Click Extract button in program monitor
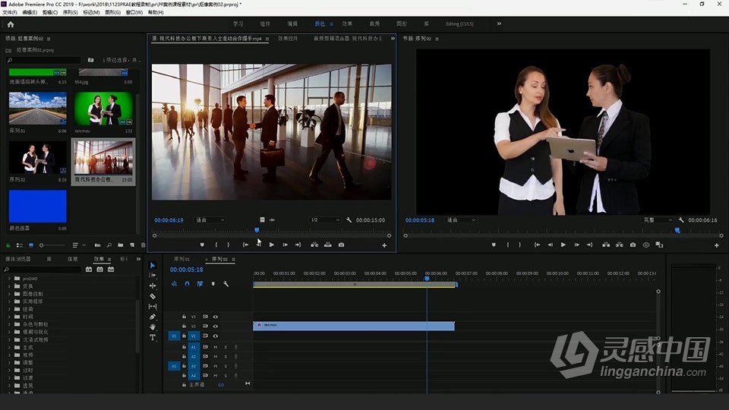This screenshot has height=410, width=729. (620, 244)
